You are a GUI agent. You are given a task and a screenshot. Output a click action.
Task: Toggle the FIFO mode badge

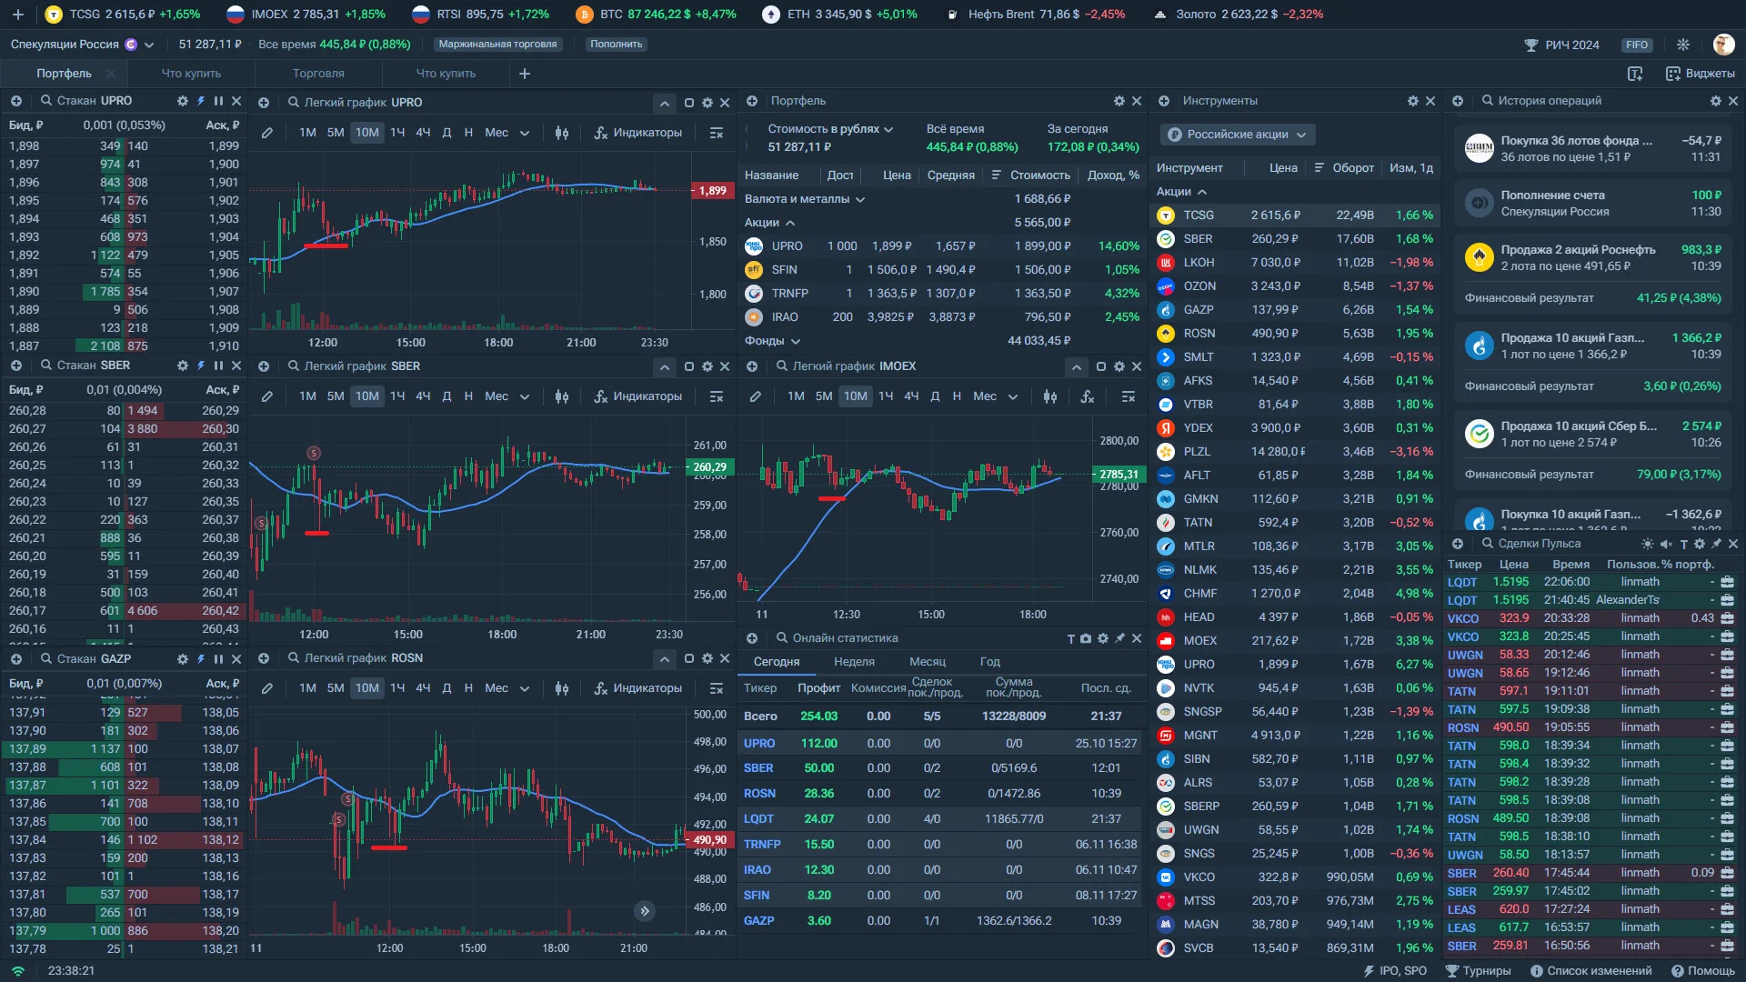point(1637,45)
